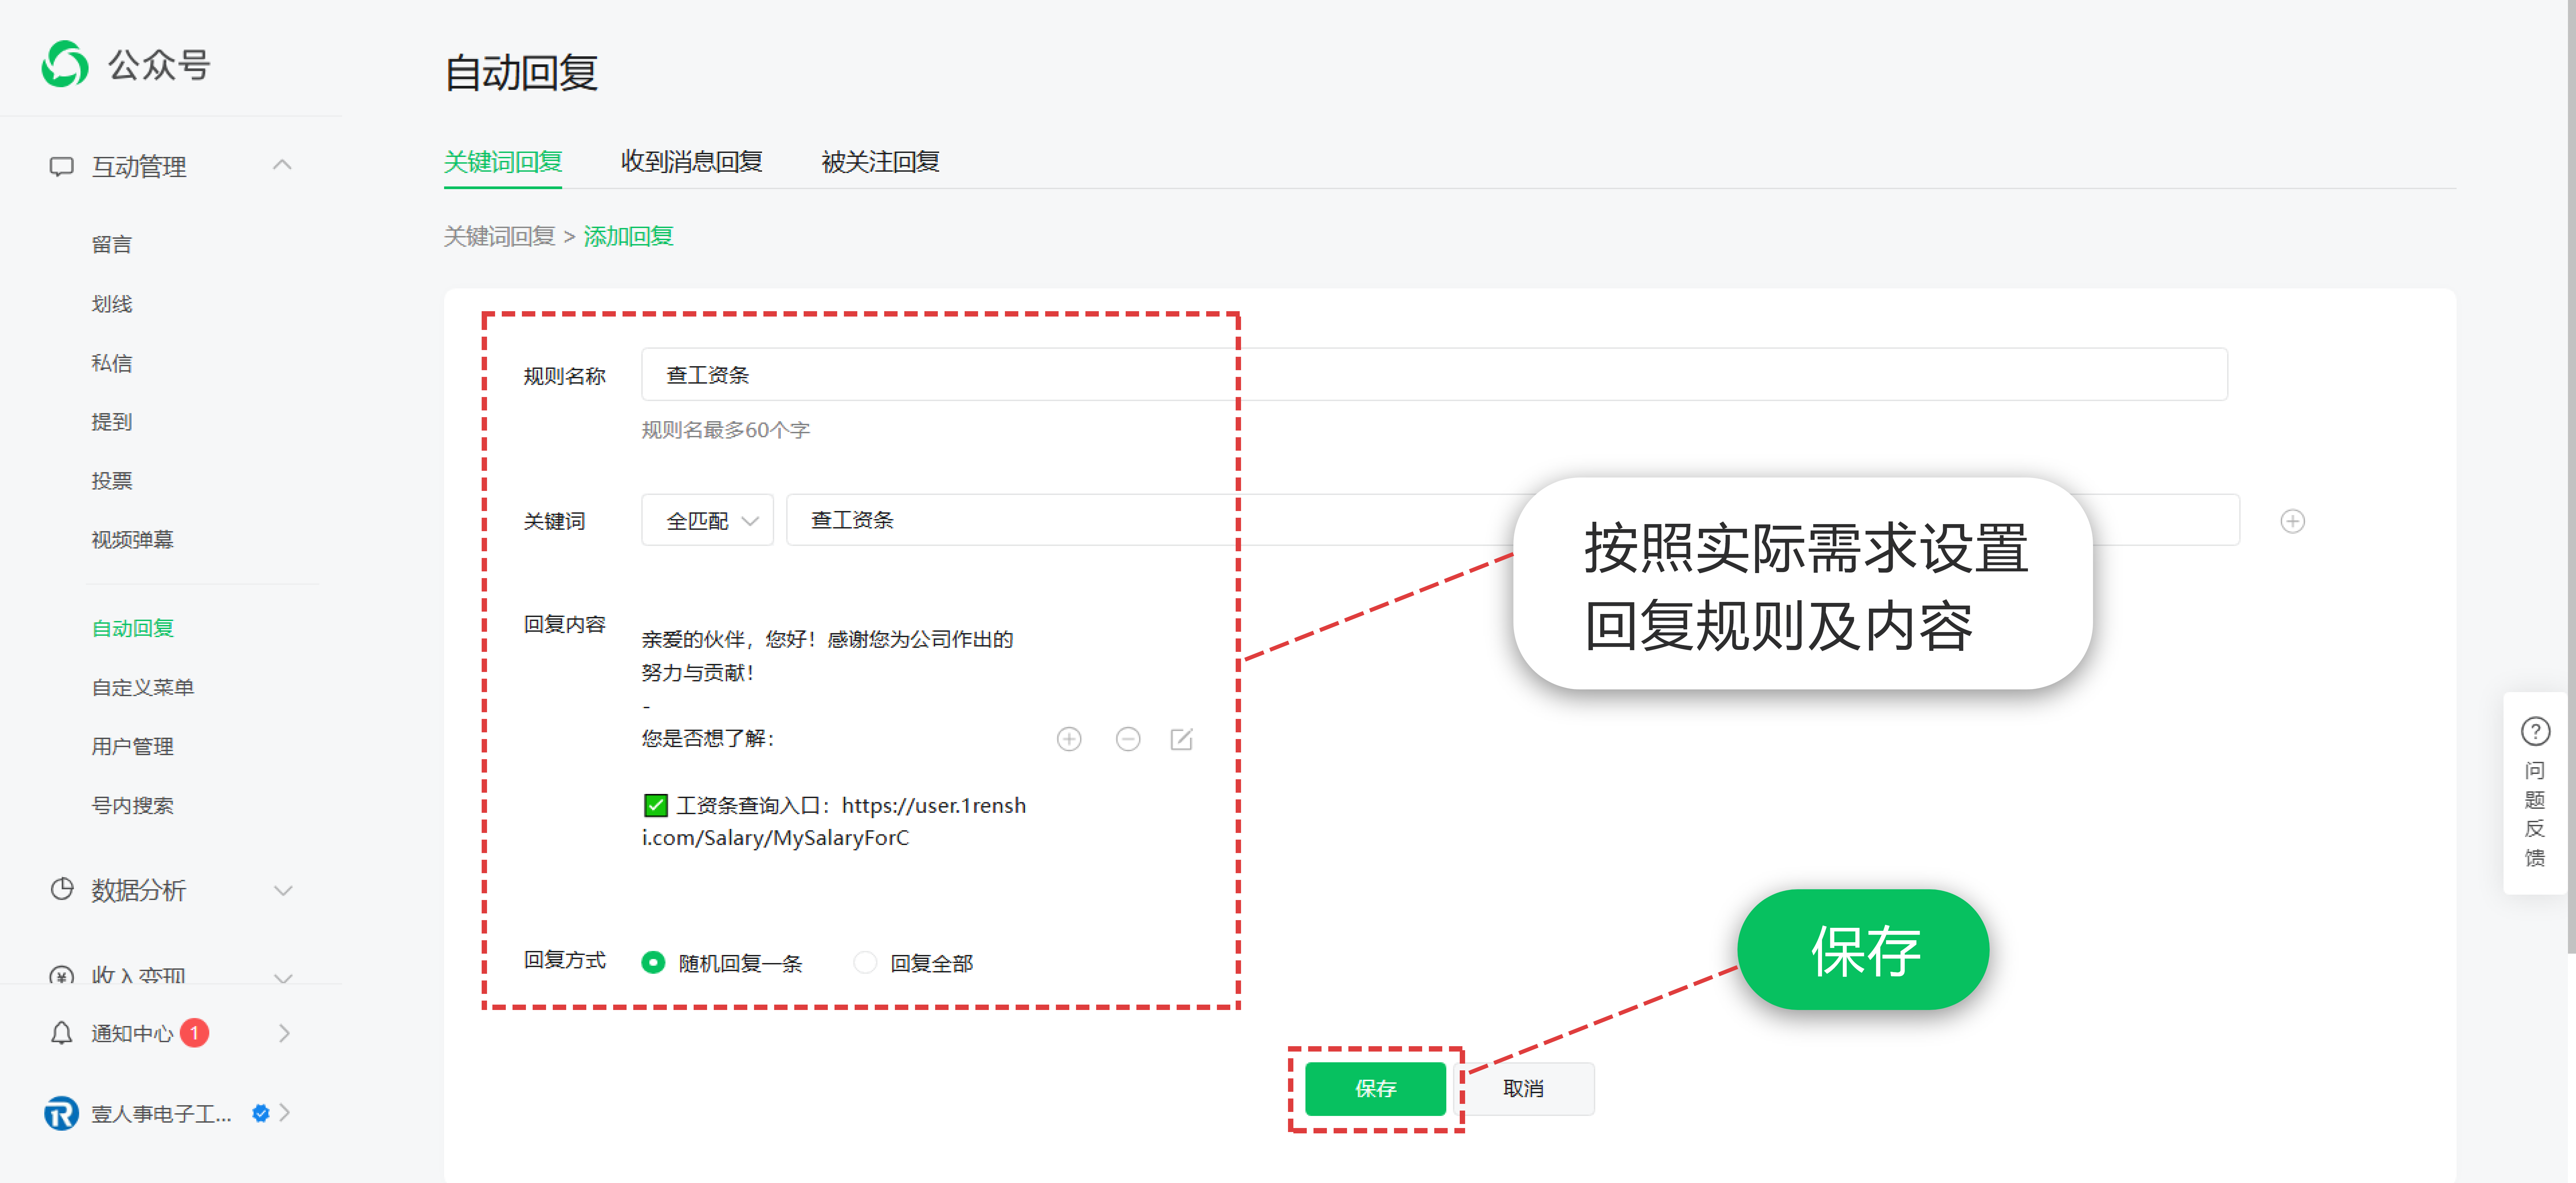Click the add keyword plus icon
This screenshot has width=2576, height=1183.
(2292, 521)
